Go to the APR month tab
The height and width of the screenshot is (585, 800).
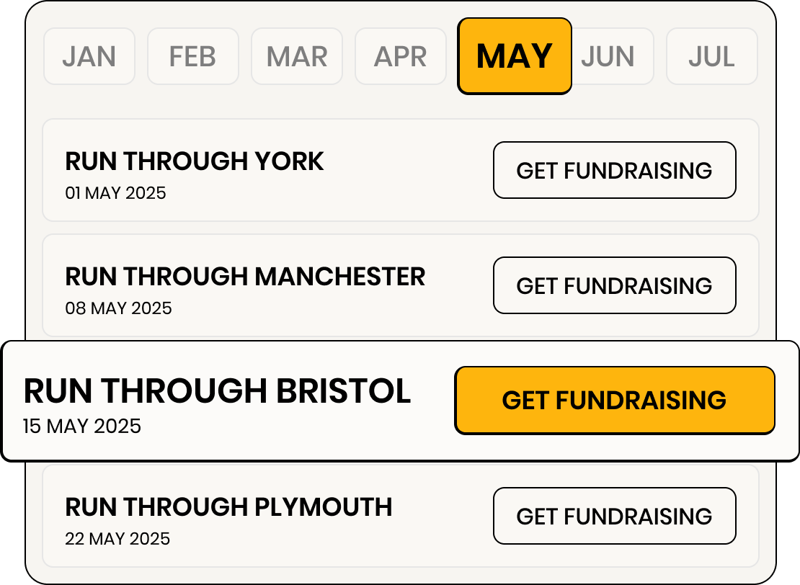coord(401,56)
